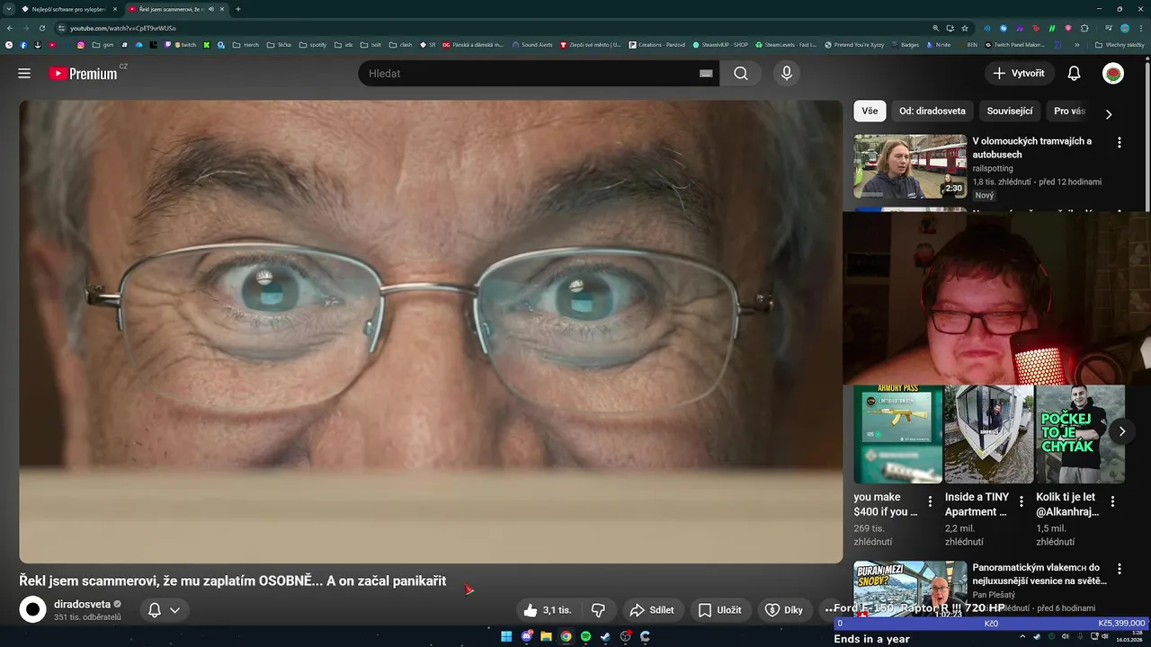The image size is (1151, 647).
Task: Open the Armory Pass short thumbnail
Action: (x=897, y=434)
